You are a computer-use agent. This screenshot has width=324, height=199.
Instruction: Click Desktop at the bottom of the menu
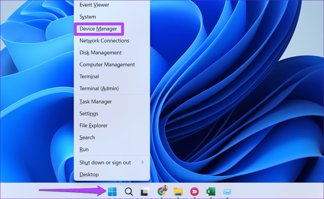click(89, 174)
